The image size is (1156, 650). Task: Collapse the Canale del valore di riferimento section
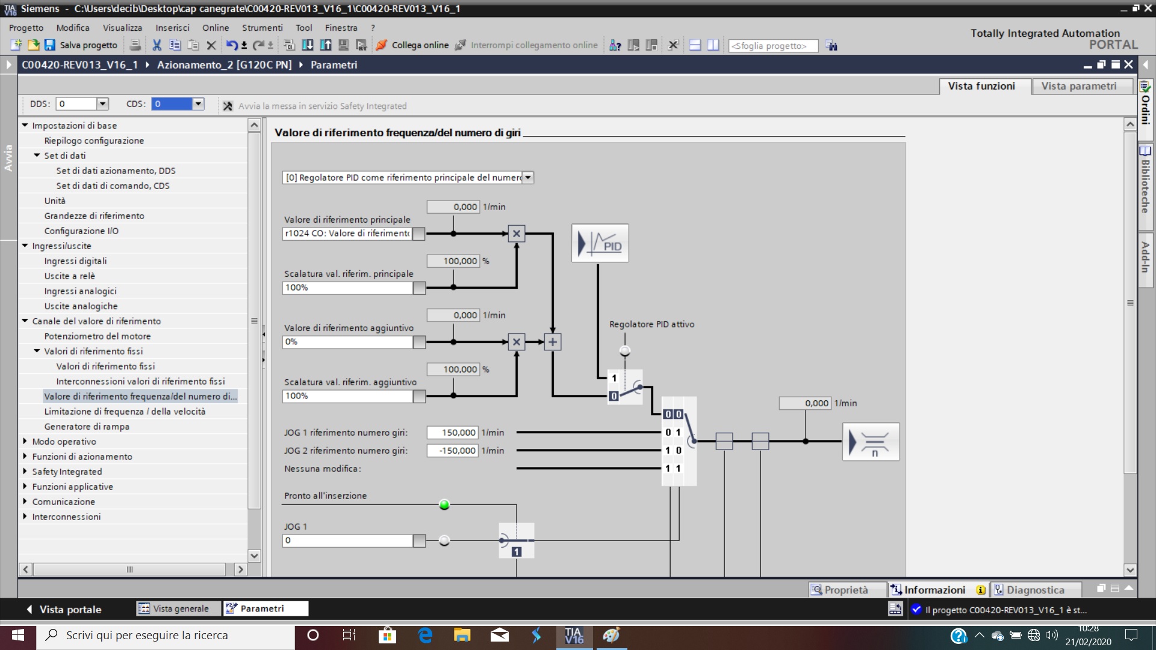point(24,321)
